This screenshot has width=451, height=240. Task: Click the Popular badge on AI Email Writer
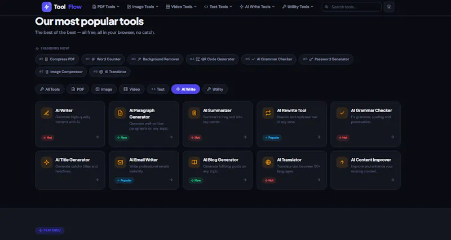(x=125, y=180)
